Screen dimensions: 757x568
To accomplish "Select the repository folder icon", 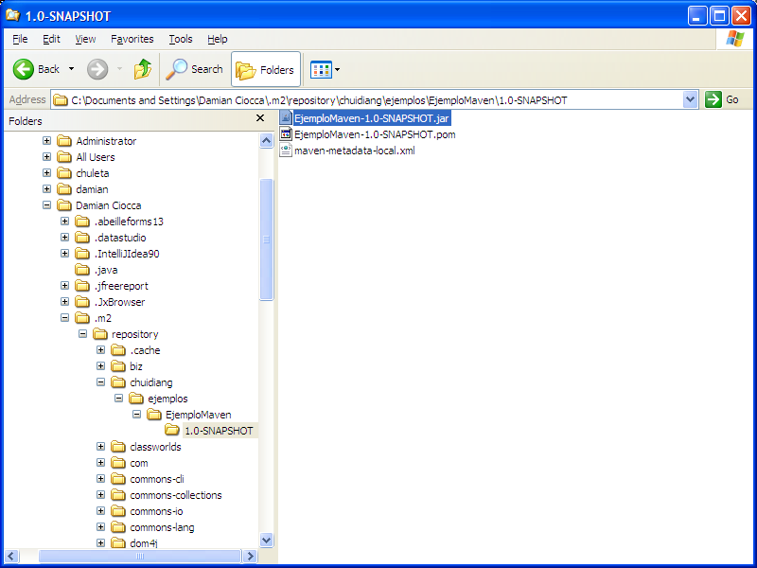I will (100, 334).
